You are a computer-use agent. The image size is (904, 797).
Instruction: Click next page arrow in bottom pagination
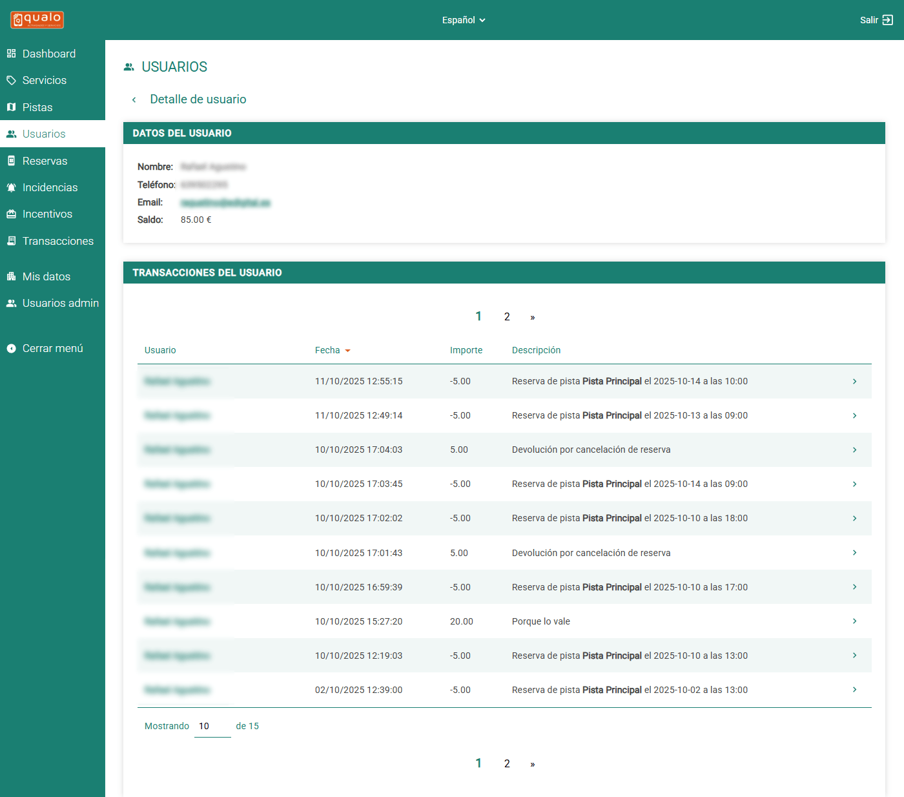point(532,764)
